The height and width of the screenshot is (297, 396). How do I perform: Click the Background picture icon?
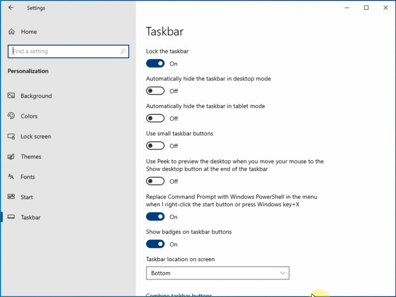pyautogui.click(x=11, y=96)
